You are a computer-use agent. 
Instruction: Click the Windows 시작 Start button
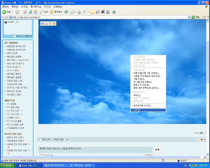[7, 165]
